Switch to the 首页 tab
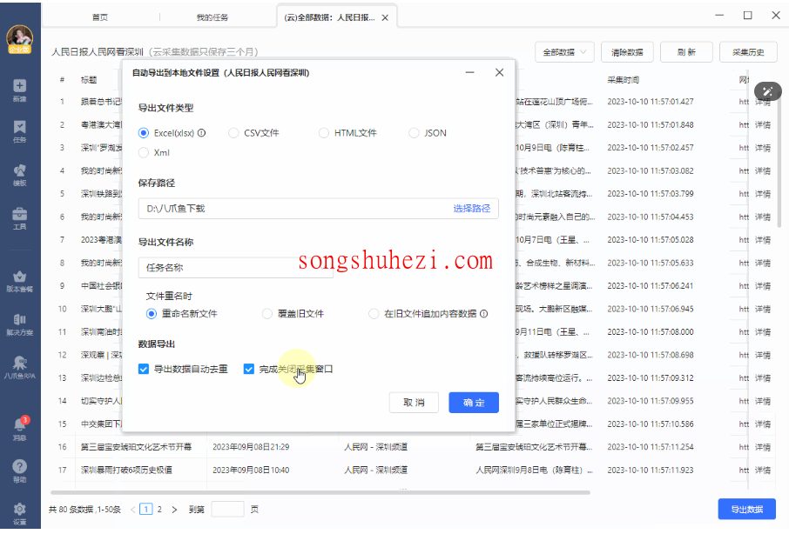 [99, 17]
